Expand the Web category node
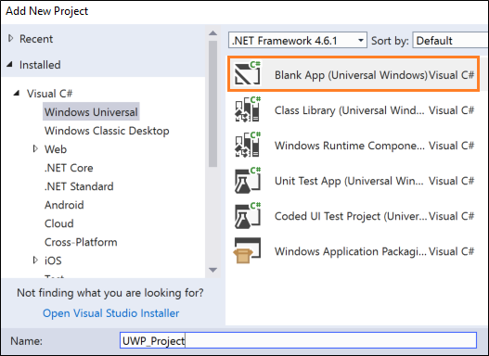Image resolution: width=489 pixels, height=356 pixels. tap(35, 149)
